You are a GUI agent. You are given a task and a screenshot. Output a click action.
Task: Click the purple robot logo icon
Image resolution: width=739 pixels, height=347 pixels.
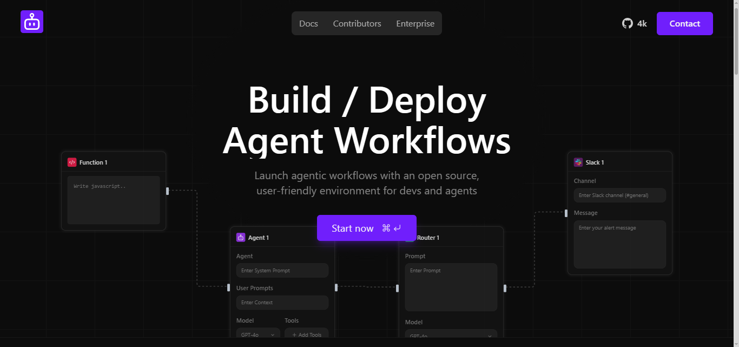point(32,22)
